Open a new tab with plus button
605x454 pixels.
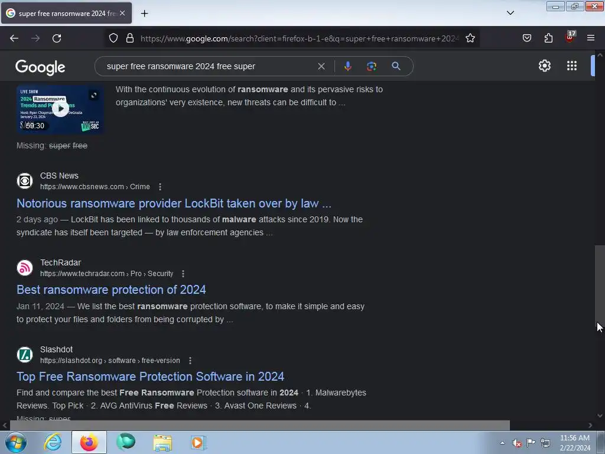pyautogui.click(x=144, y=14)
